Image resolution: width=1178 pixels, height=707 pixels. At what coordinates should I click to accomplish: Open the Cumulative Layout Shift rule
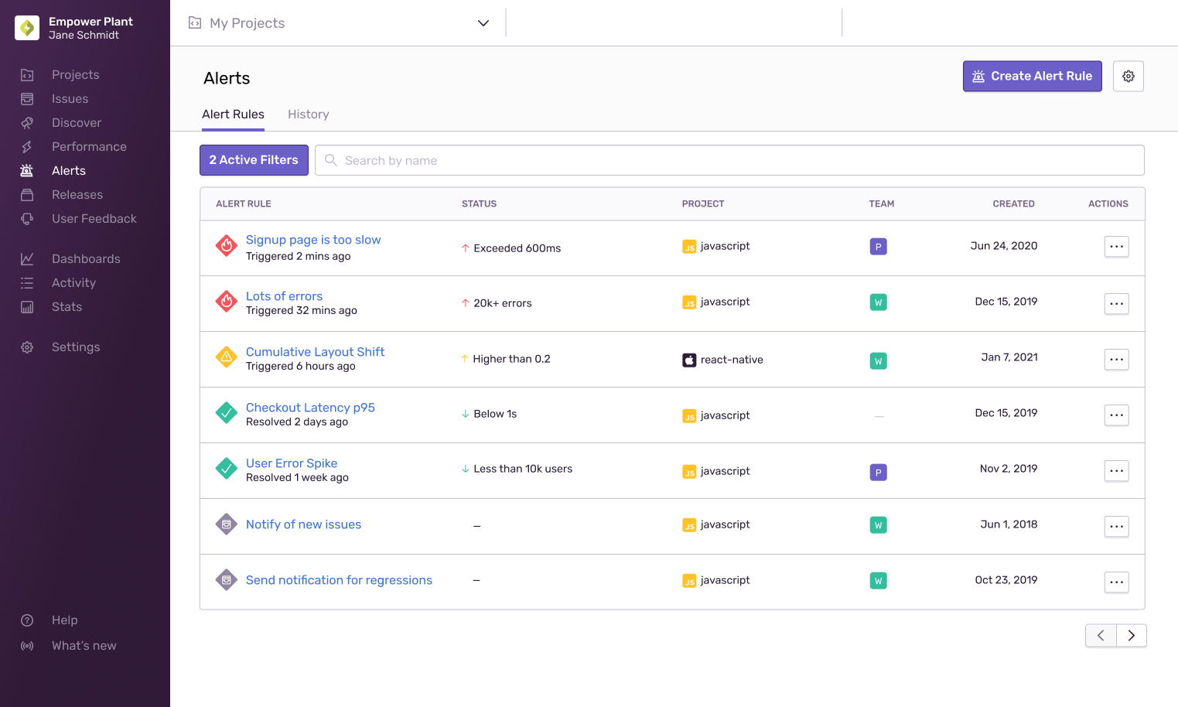coord(315,352)
